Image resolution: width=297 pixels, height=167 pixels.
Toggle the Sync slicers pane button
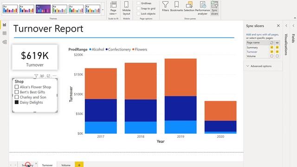tap(214, 8)
